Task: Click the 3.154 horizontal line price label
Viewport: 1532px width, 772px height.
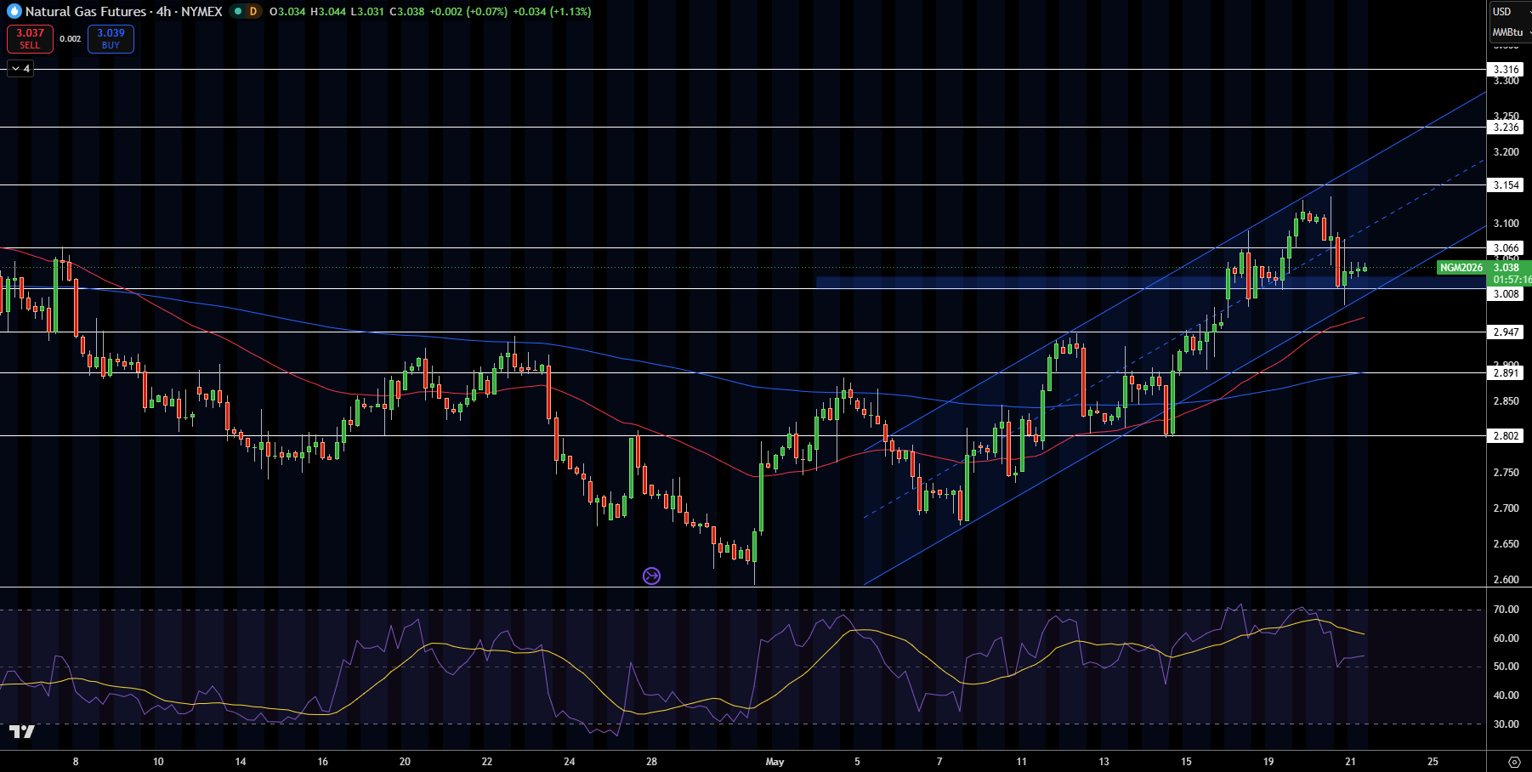Action: (1506, 185)
